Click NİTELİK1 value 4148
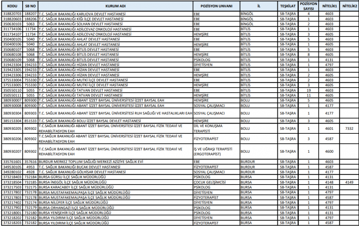The image size is (359, 226). [x=330, y=182]
